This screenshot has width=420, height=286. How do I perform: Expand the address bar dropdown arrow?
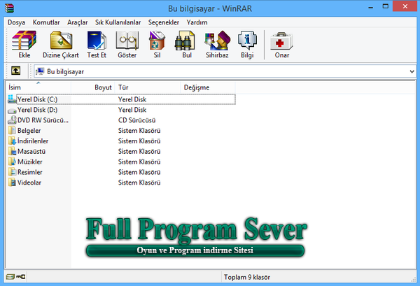tap(412, 72)
